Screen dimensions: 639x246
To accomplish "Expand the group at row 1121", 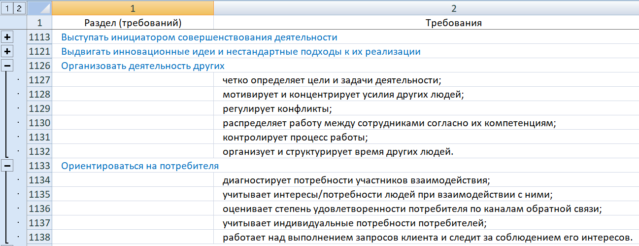I will tap(7, 52).
